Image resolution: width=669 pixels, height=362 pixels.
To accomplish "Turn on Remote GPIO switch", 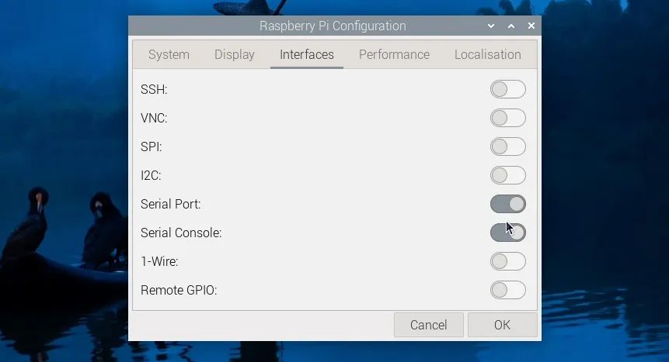I will [x=507, y=290].
